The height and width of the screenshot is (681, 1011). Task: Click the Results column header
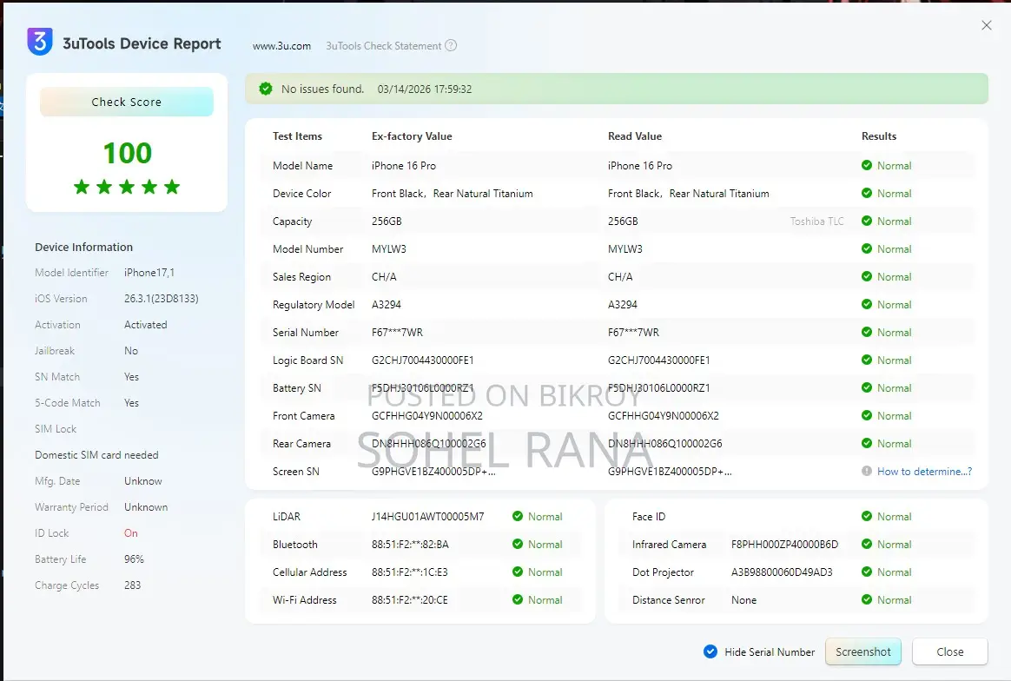pyautogui.click(x=879, y=136)
